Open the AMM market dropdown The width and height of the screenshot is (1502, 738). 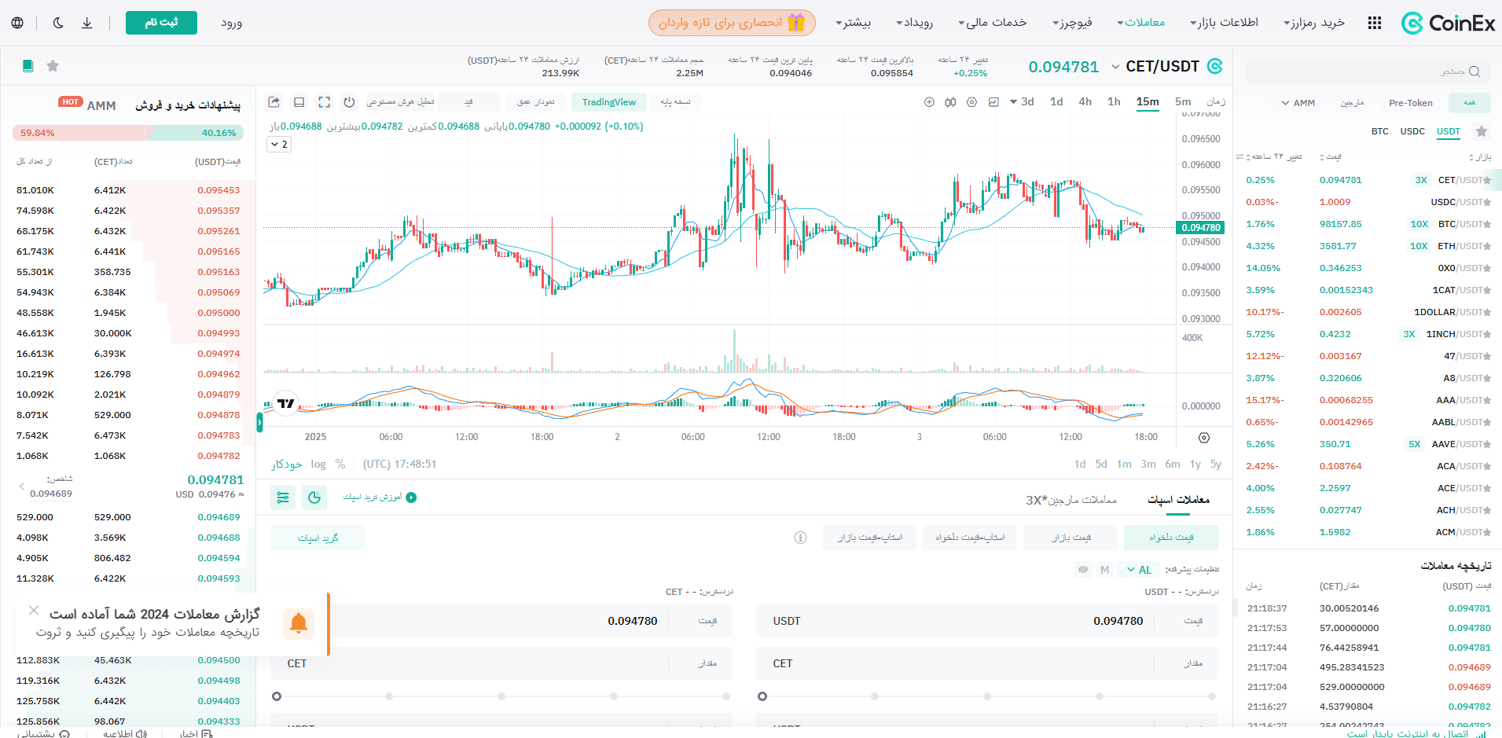pos(1298,103)
